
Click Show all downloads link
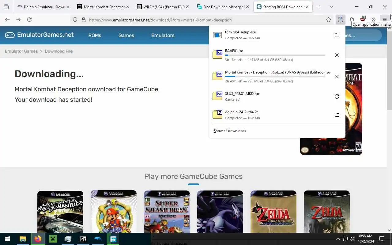pos(230,131)
